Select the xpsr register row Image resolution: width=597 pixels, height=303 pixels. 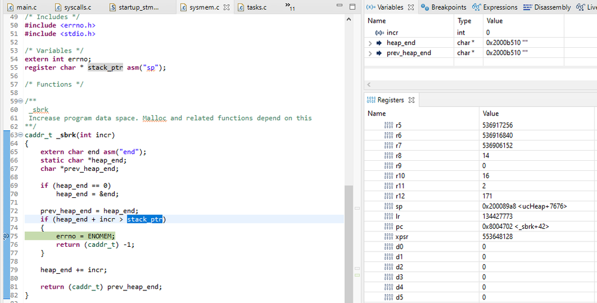pos(480,237)
